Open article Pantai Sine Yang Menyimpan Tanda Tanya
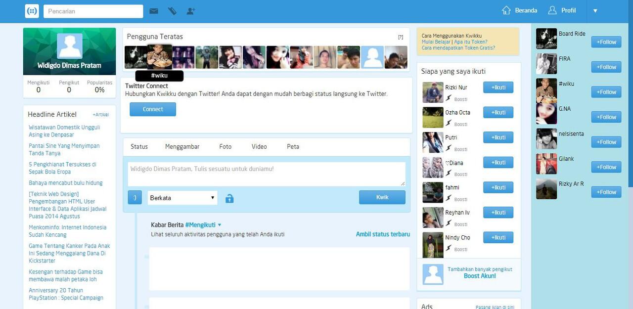 point(64,149)
